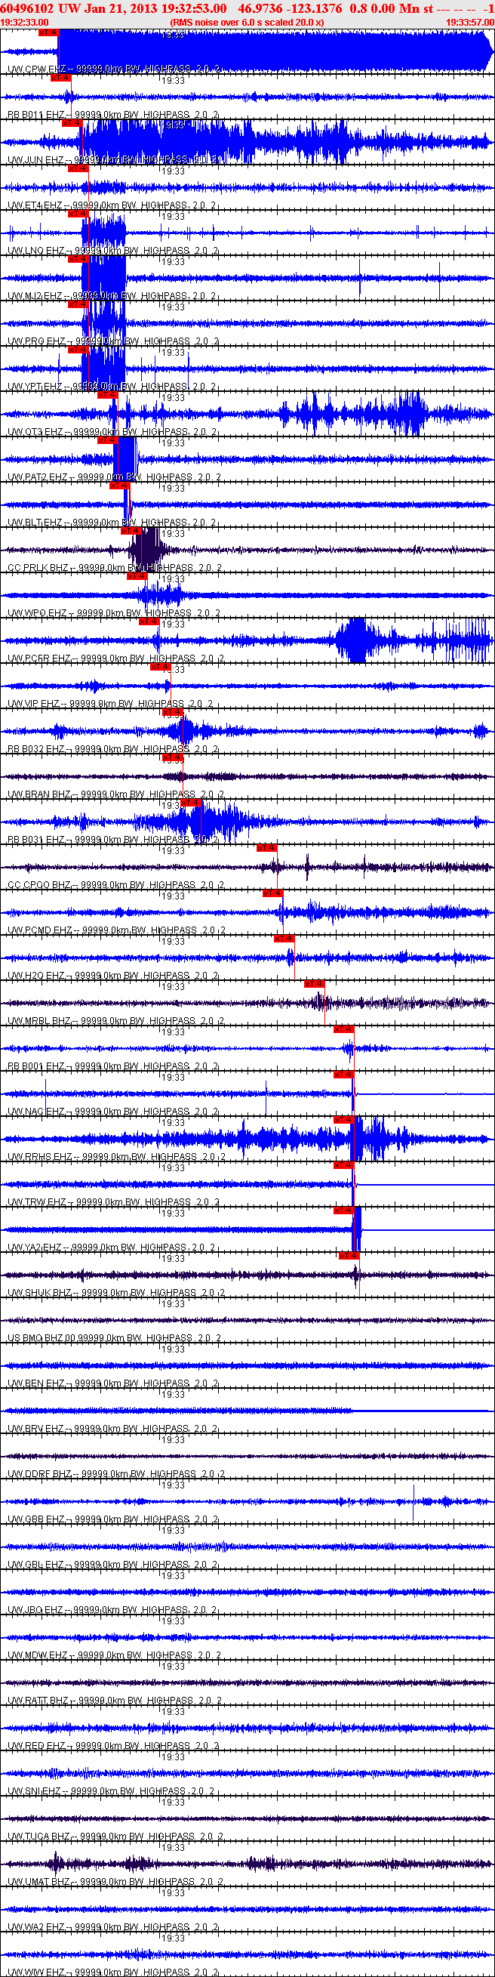The image size is (495, 1977).
Task: Select the PB.B001.EHZ station label
Action: (x=36, y=1066)
